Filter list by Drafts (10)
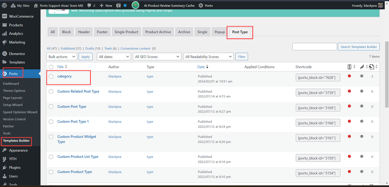This screenshot has height=187, width=389. coord(93,48)
